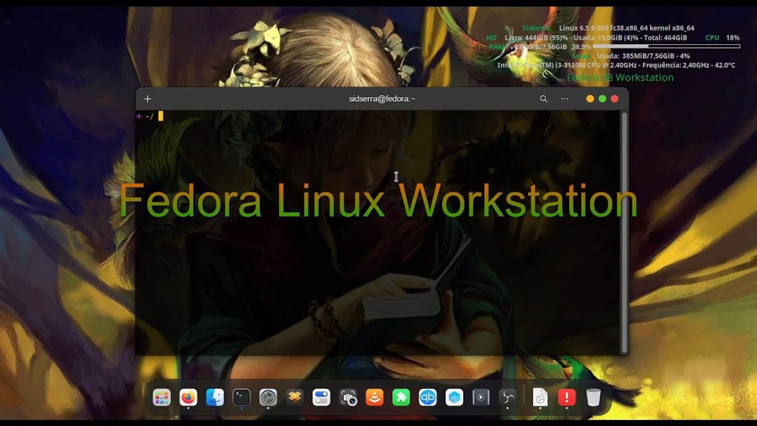
Task: Launch Firefox from the dock
Action: click(188, 398)
